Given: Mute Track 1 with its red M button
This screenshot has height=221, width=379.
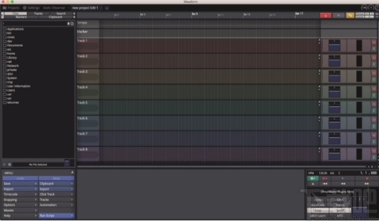Looking at the screenshot, I should pos(374,42).
